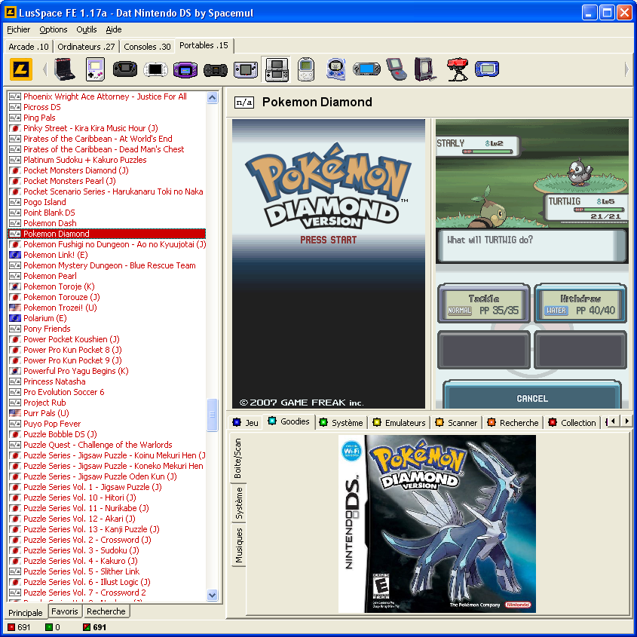
Task: Open the horizontal Système tab beside Goodies
Action: point(341,422)
